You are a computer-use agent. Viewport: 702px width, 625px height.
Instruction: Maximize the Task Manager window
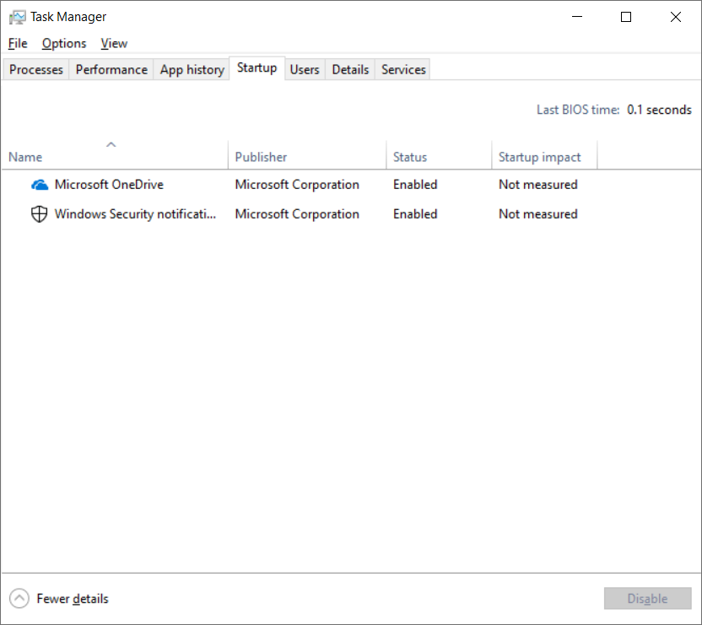pyautogui.click(x=626, y=17)
